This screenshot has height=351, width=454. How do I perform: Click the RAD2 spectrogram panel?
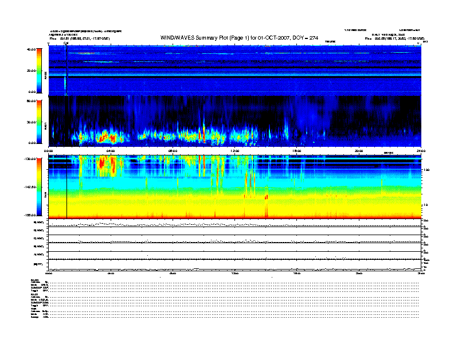click(235, 71)
